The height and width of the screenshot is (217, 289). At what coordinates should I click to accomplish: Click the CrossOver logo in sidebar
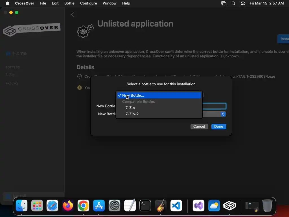point(32,29)
